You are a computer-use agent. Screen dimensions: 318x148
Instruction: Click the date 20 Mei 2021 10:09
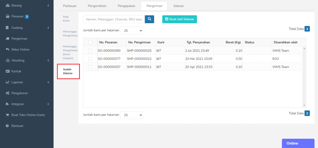tap(198, 59)
